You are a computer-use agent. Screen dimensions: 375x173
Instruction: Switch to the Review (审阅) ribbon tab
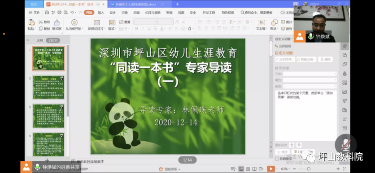(x=169, y=13)
